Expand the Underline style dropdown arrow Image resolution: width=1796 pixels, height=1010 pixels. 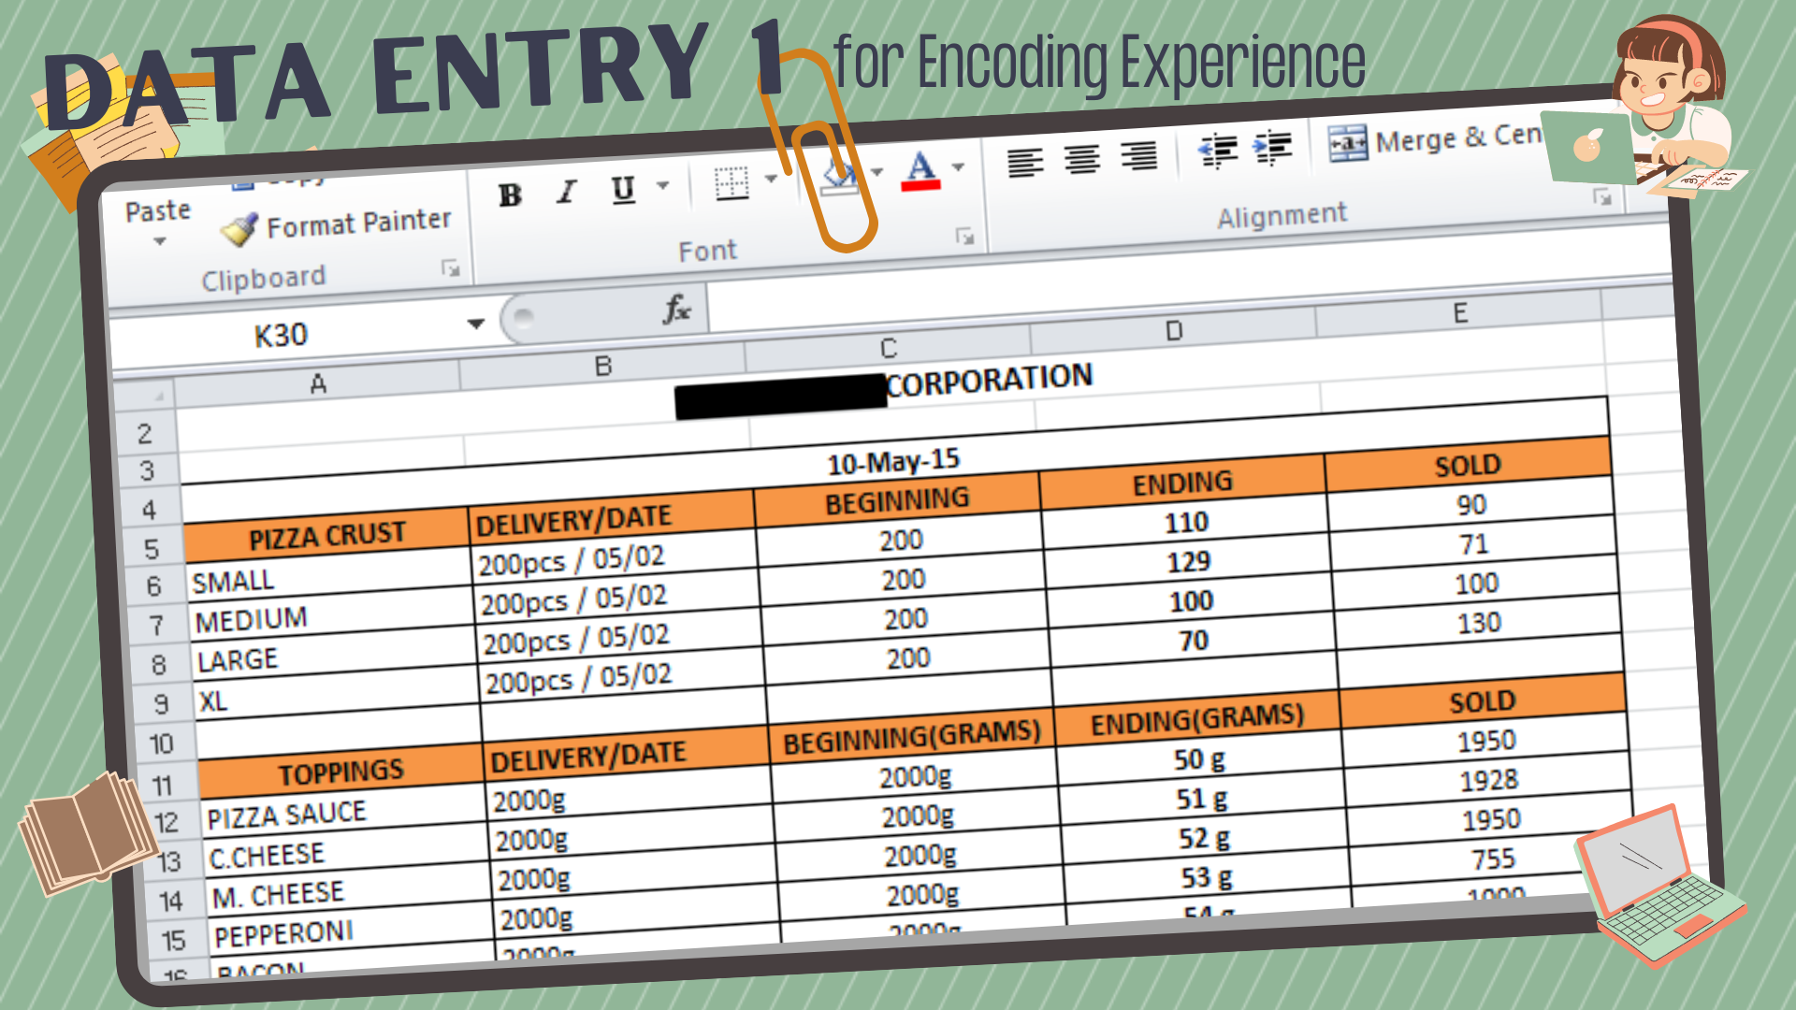click(663, 185)
